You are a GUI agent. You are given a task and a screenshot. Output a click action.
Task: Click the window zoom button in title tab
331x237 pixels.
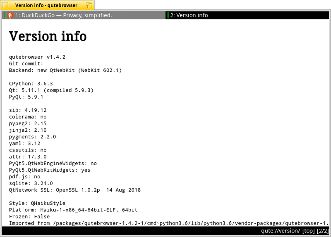[89, 5]
